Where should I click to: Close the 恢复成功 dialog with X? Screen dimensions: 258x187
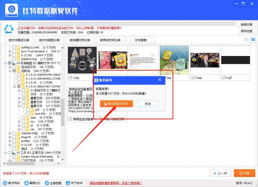(160, 80)
